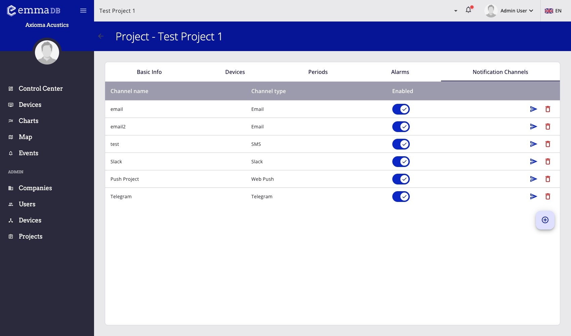
Task: Open the notifications bell
Action: (469, 10)
